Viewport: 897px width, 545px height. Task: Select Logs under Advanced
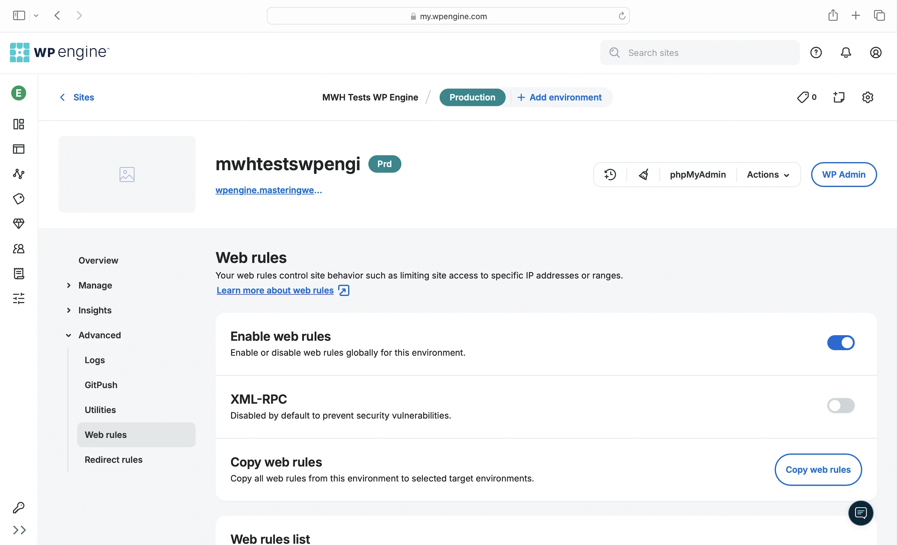(95, 360)
